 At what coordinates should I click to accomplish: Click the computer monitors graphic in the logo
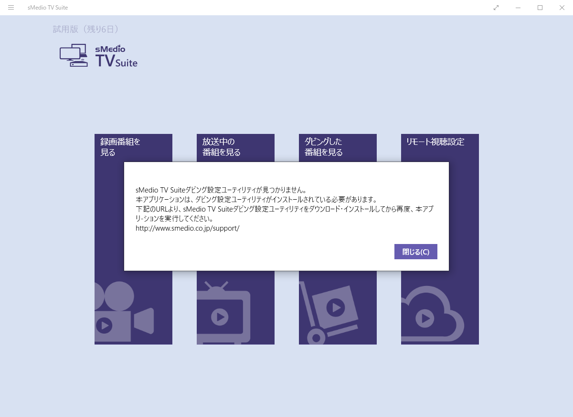point(74,55)
